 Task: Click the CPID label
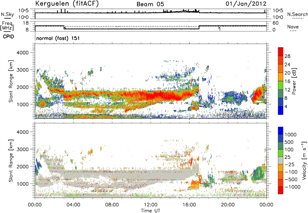(x=8, y=37)
